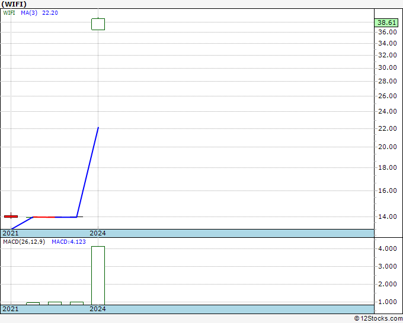This screenshot has height=323, width=403.
Task: Open the 12Stocks.com copyright link
Action: [x=378, y=319]
